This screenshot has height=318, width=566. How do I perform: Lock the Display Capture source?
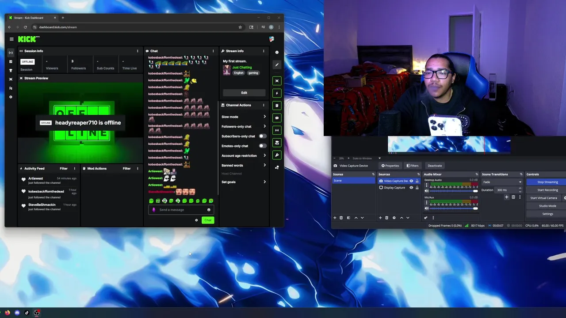click(x=417, y=188)
